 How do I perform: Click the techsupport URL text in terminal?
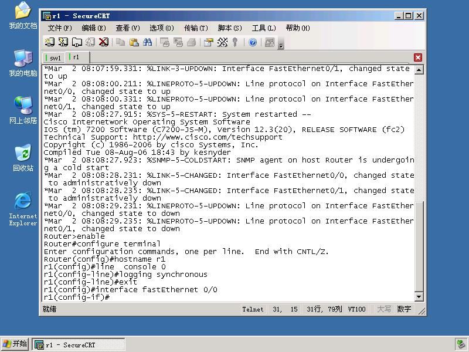[x=208, y=137]
